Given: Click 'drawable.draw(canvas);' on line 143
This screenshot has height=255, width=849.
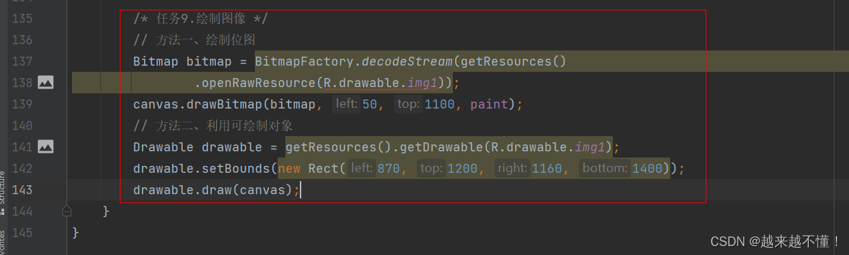Looking at the screenshot, I should coord(217,190).
